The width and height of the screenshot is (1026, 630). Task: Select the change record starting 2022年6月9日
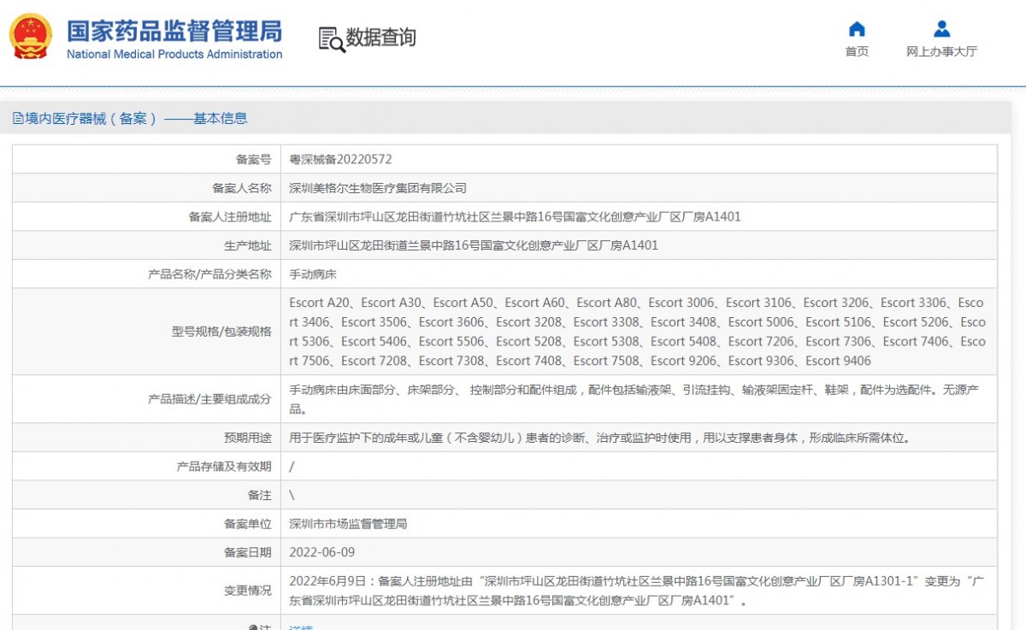coord(637,591)
